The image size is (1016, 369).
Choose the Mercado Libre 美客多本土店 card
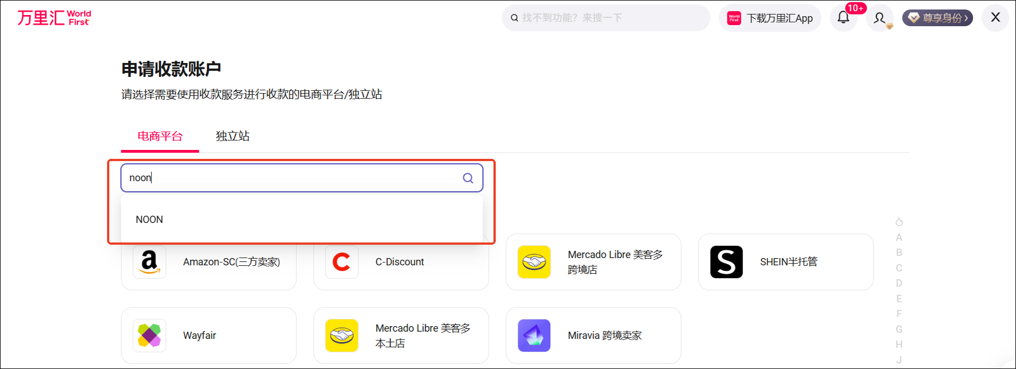(401, 336)
